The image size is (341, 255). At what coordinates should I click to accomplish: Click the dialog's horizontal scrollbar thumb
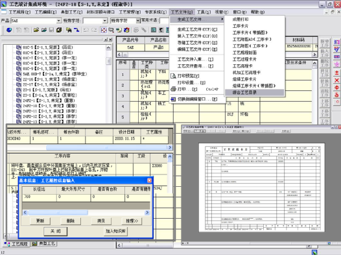point(58,212)
